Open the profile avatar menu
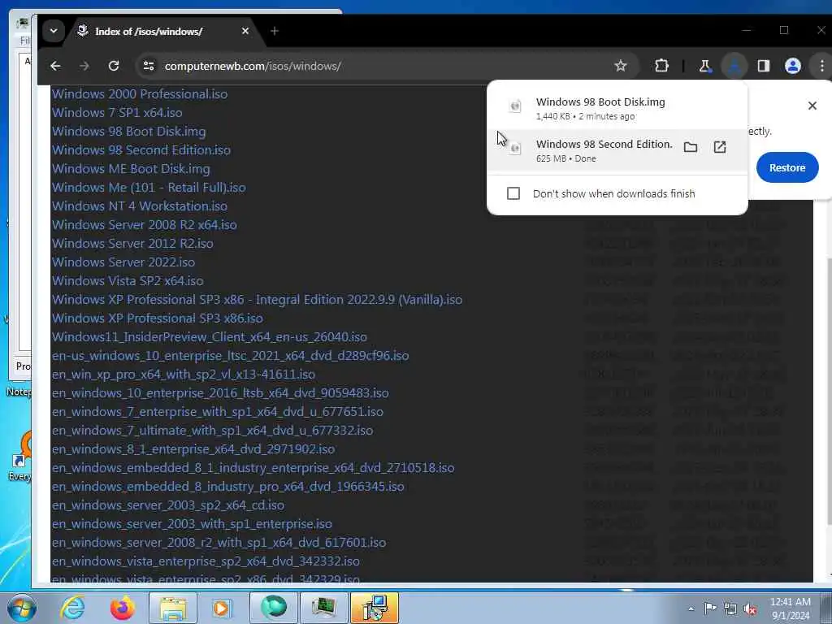The image size is (832, 624). [793, 66]
